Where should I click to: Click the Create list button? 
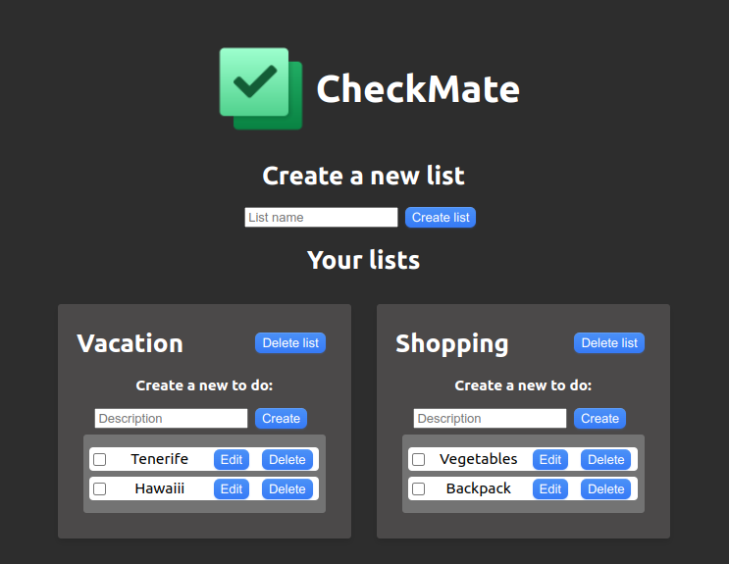[x=441, y=217]
